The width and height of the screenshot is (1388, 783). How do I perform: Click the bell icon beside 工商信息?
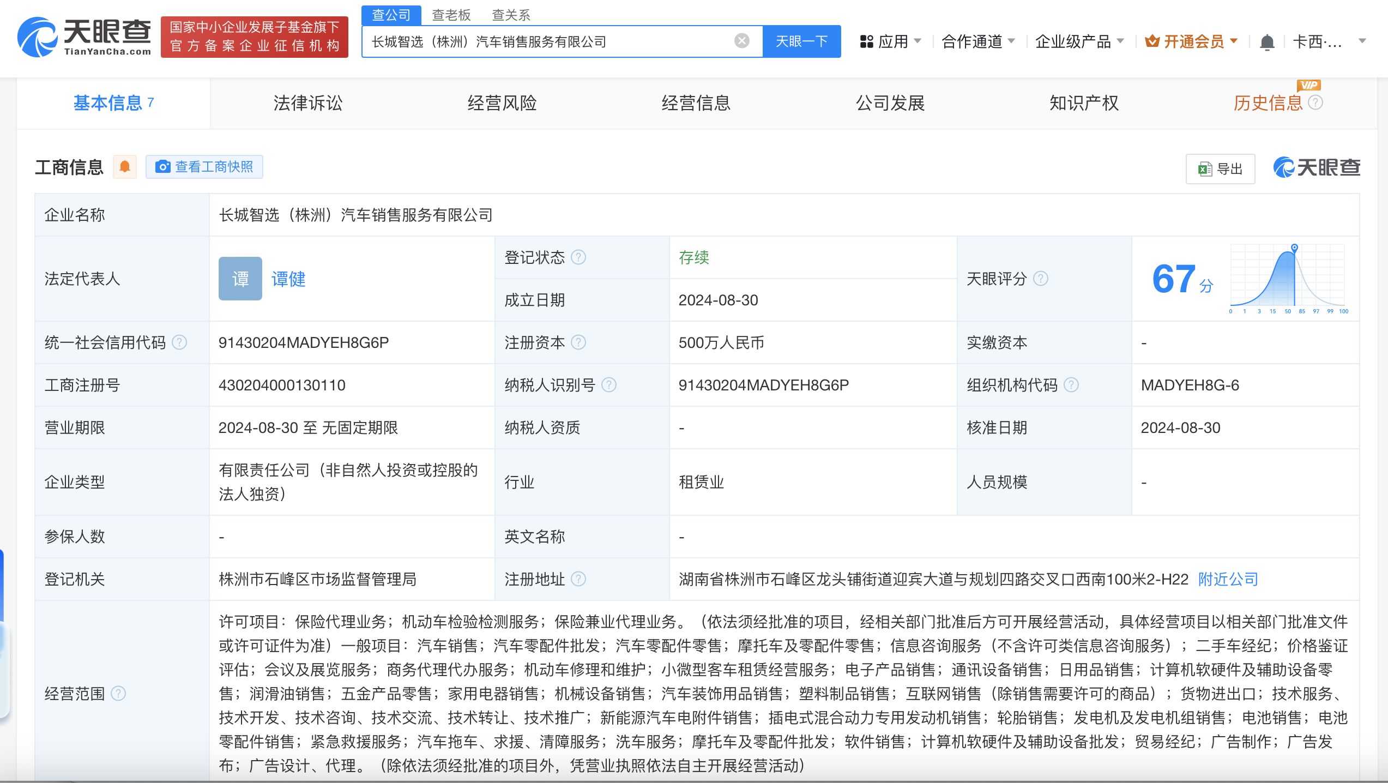pyautogui.click(x=125, y=167)
